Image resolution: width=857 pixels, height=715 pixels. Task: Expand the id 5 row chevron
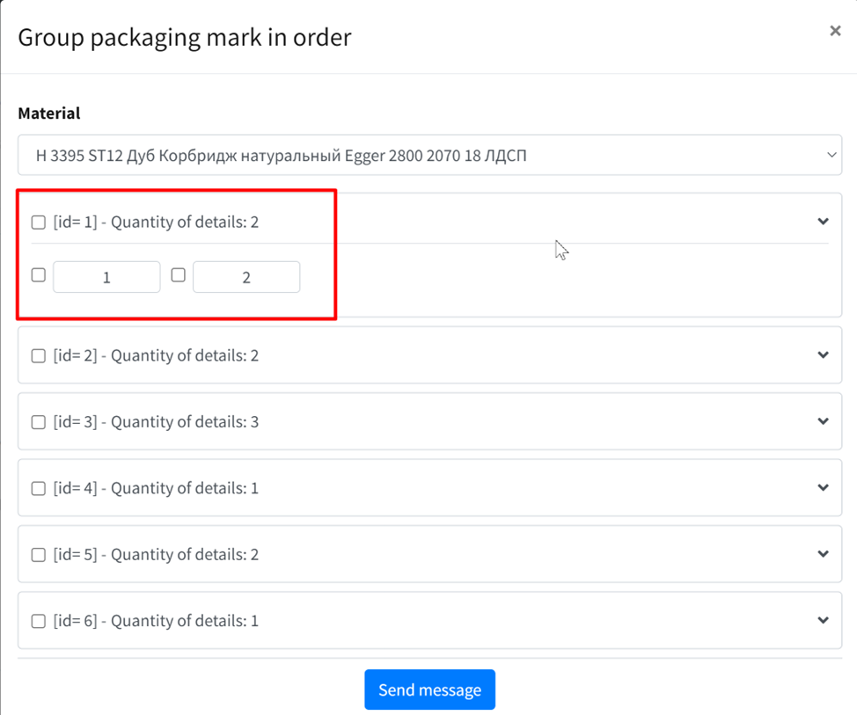click(x=823, y=554)
